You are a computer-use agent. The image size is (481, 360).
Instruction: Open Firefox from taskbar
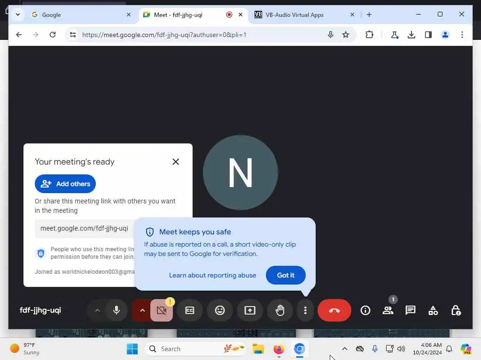279,349
